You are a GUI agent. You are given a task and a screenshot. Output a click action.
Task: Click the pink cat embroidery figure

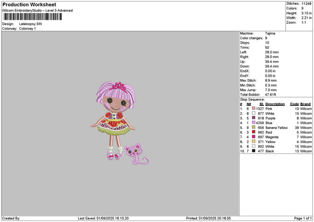(x=137, y=154)
